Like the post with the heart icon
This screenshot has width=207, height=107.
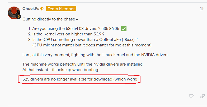click(191, 96)
